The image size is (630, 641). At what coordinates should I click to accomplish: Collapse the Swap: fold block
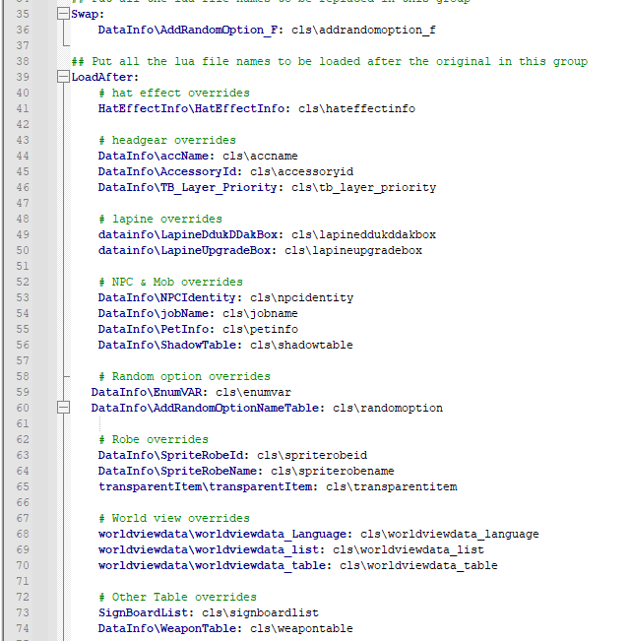point(64,15)
